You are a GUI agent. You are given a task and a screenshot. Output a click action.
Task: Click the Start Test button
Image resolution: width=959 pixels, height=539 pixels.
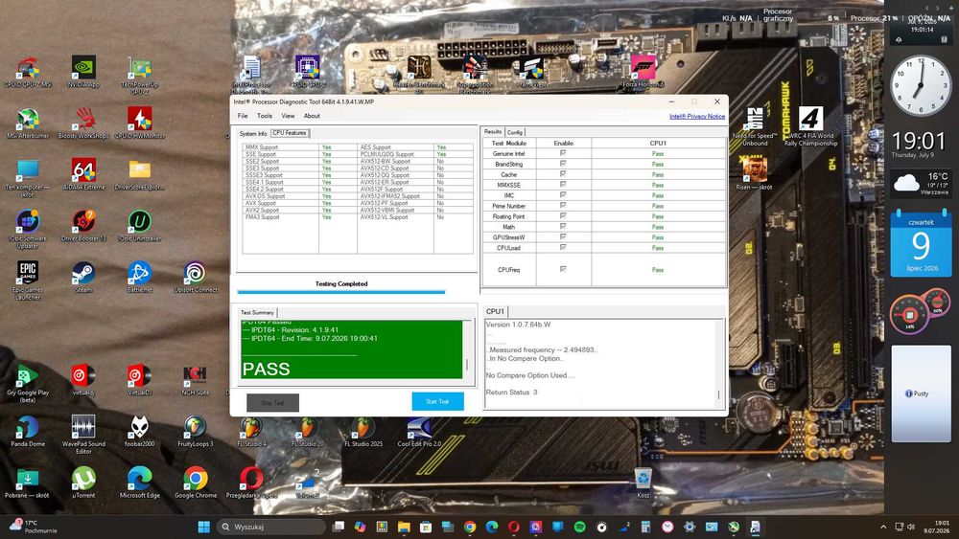pyautogui.click(x=437, y=402)
